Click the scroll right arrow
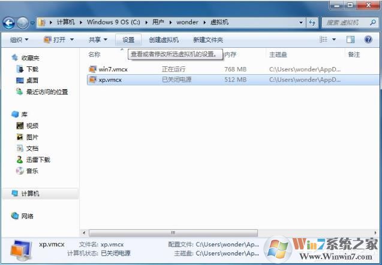 point(375,233)
